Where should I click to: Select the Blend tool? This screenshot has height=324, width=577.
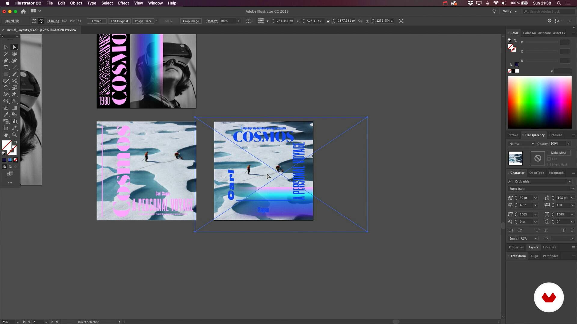[14, 115]
